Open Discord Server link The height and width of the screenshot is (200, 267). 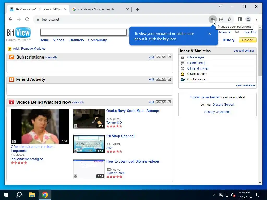pyautogui.click(x=223, y=105)
